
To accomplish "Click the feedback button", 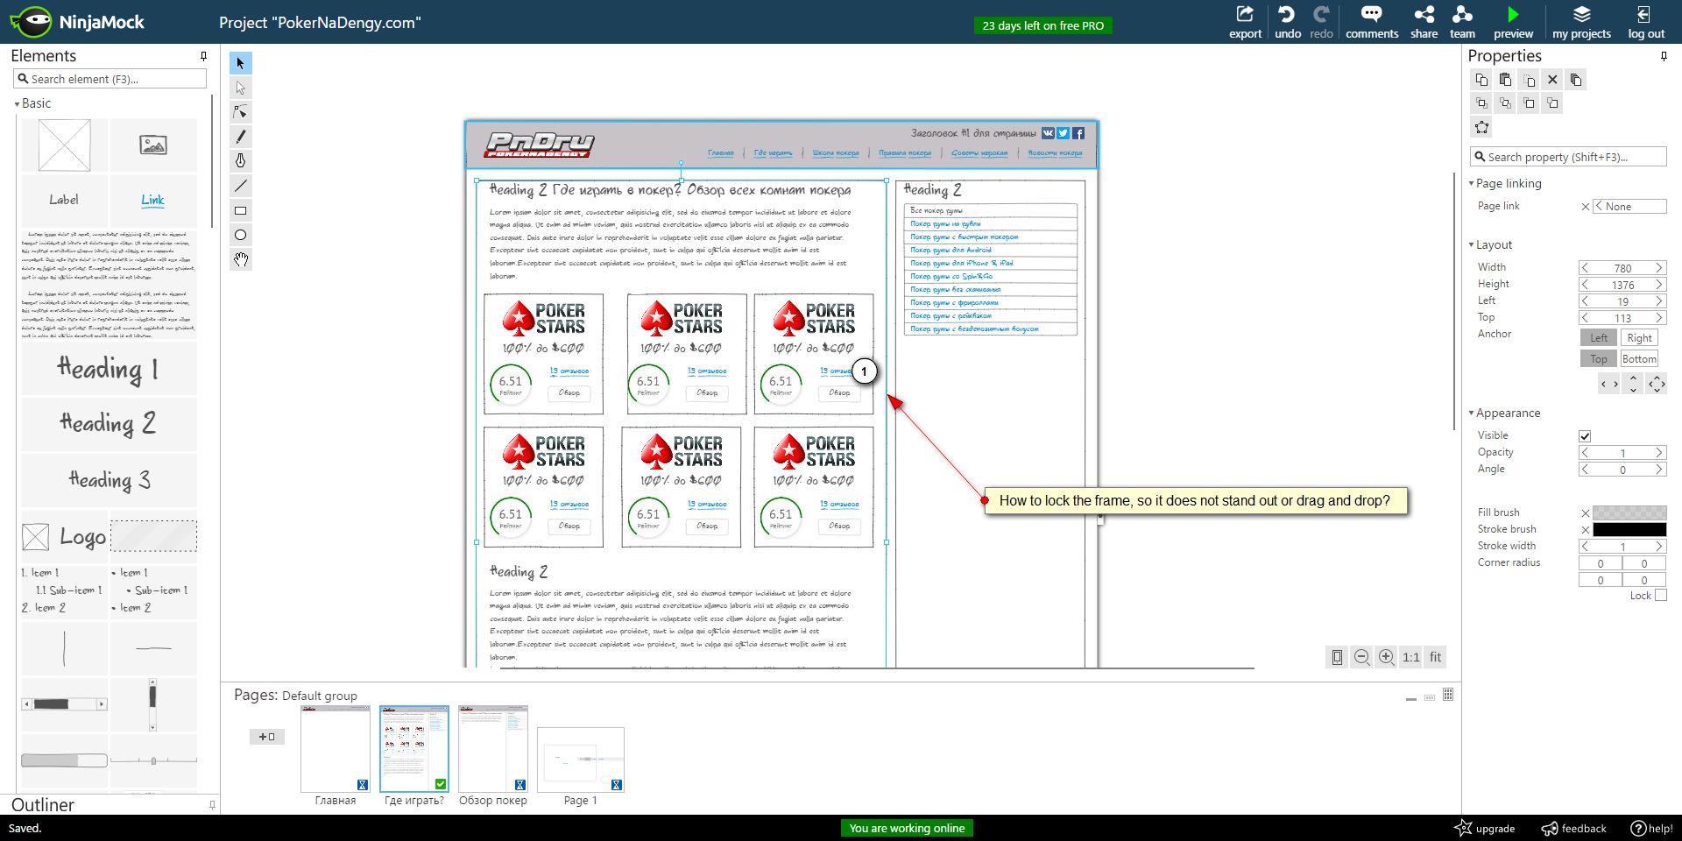I will click(x=1574, y=828).
